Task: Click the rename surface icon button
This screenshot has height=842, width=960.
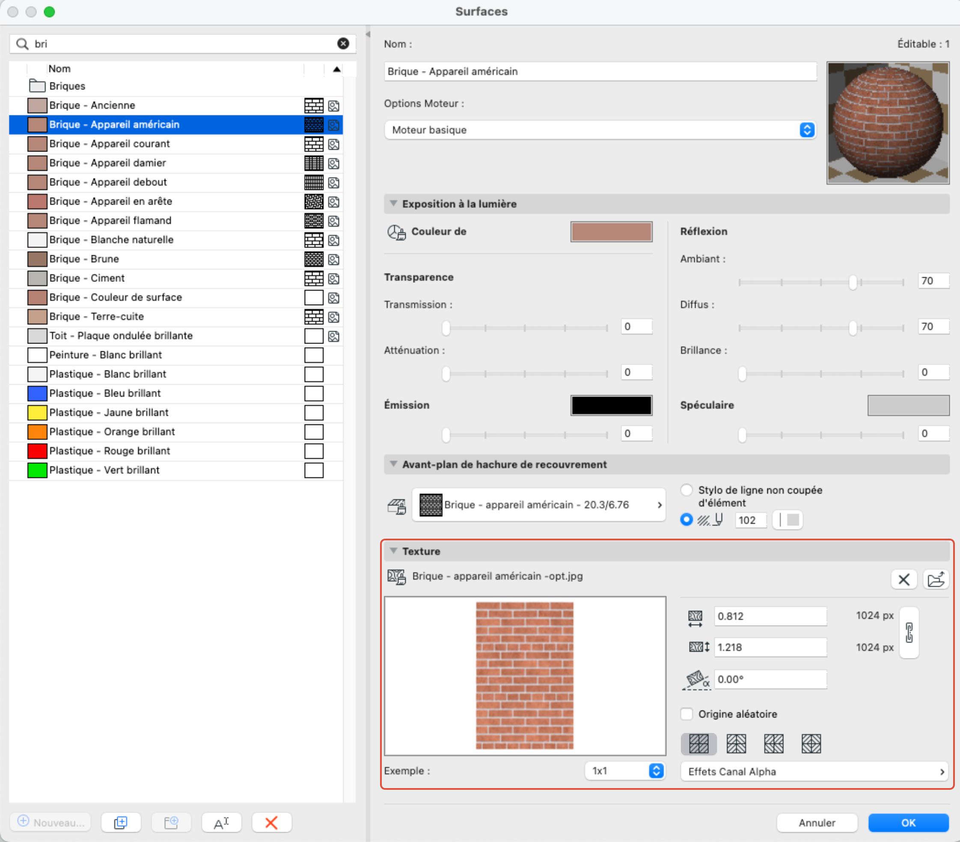Action: [x=221, y=822]
